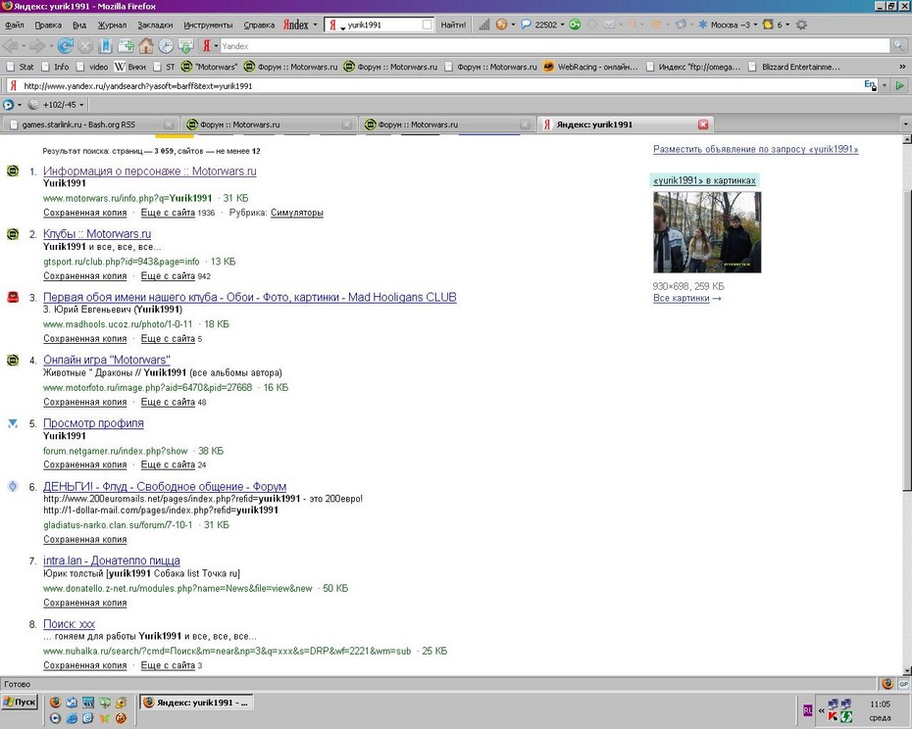This screenshot has width=912, height=729.
Task: Open 'ДЕНЬГИ! - Флуд' forum result
Action: tap(165, 487)
